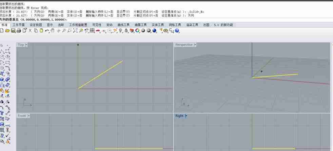Screen dimensions: 333x151
Task: Open a file with the folder icon
Action: click(x=7, y=31)
